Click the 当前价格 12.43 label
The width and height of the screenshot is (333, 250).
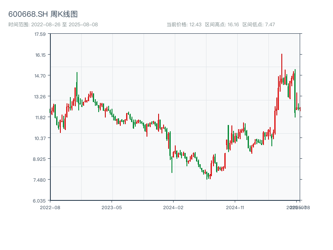pyautogui.click(x=184, y=25)
